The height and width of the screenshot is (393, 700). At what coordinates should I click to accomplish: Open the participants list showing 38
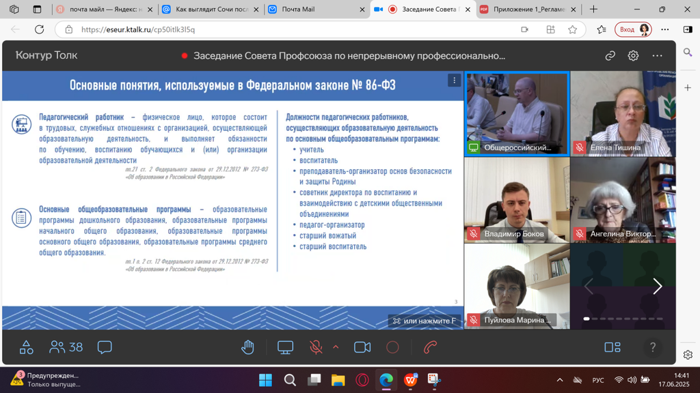point(66,347)
